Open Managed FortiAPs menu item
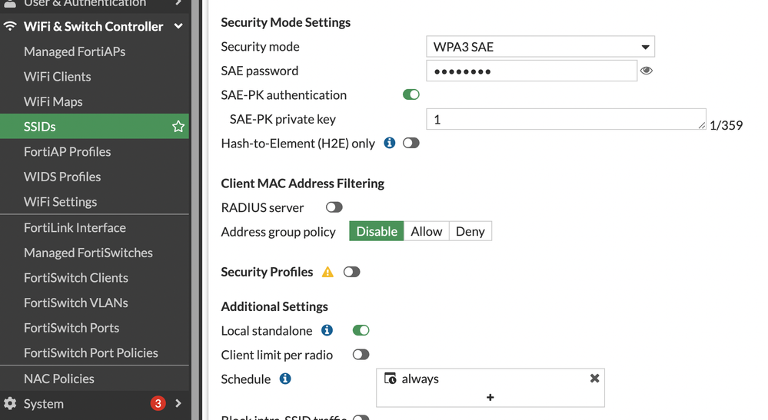 coord(75,51)
